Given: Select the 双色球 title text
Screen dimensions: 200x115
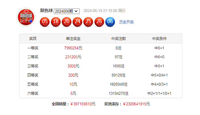Looking at the screenshot, I should pyautogui.click(x=46, y=11).
